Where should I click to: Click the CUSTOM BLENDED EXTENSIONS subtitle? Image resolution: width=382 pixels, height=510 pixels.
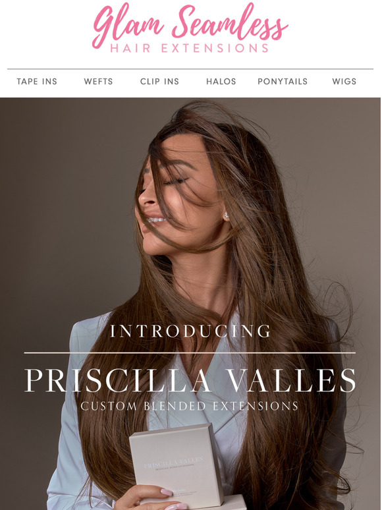pyautogui.click(x=190, y=406)
